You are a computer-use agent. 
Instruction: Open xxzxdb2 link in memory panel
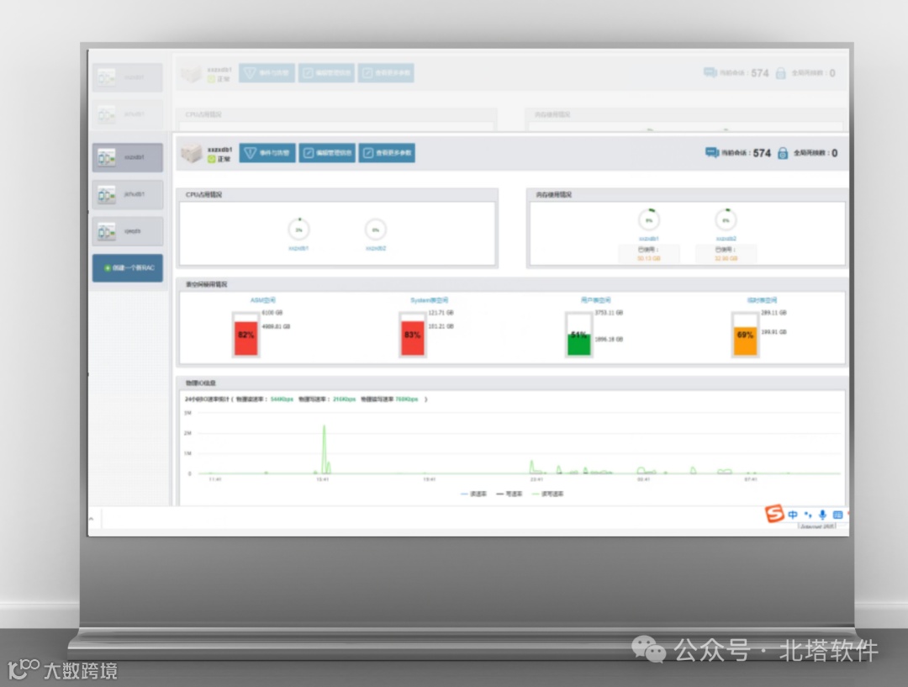tap(726, 239)
